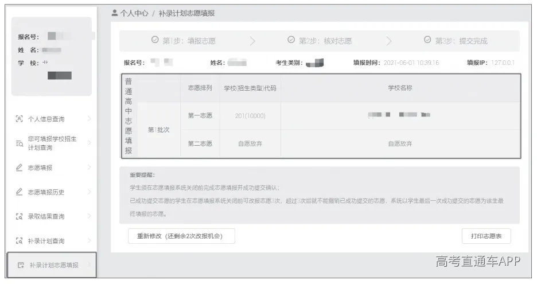The height and width of the screenshot is (284, 537).
Task: Click the 第一志愿 cell
Action: (200, 115)
